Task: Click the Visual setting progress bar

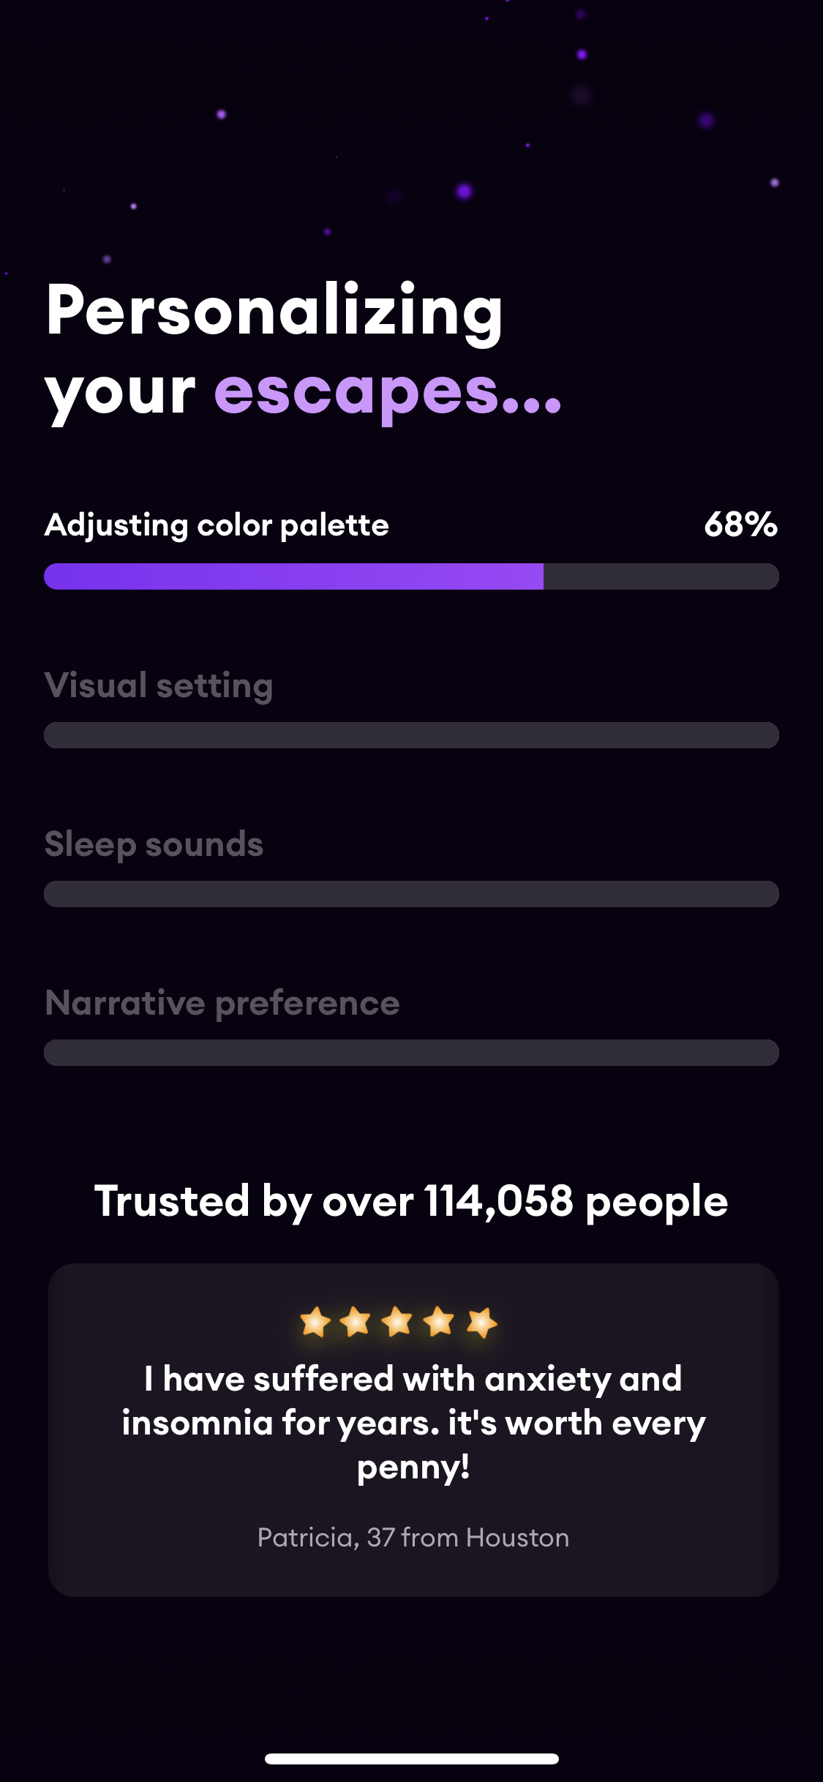Action: (411, 735)
